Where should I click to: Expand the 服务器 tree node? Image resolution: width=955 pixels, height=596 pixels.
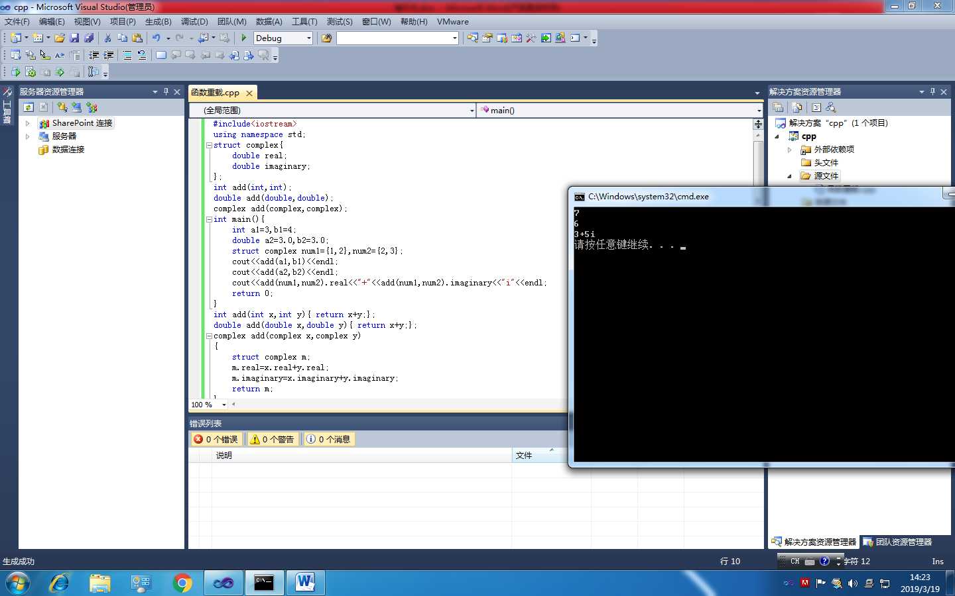pyautogui.click(x=27, y=136)
